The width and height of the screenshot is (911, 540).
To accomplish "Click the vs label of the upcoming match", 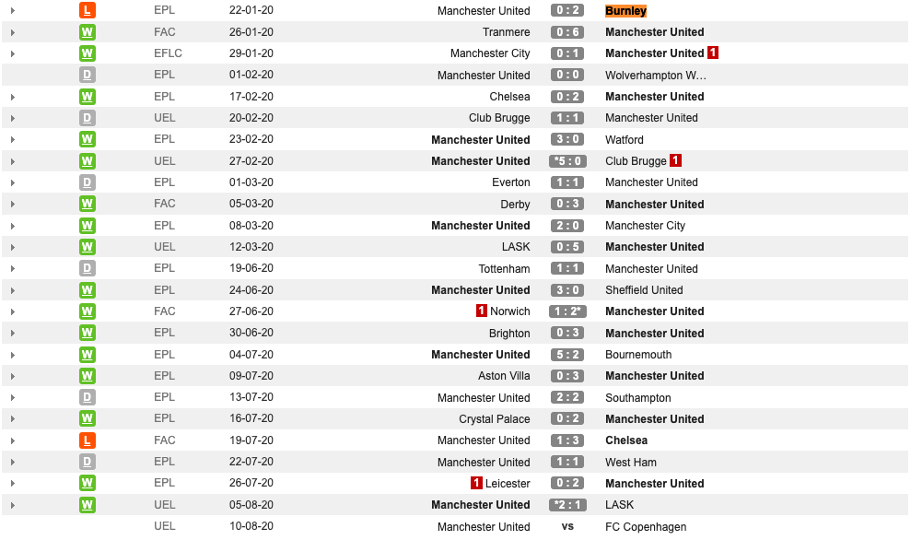I will 567,526.
